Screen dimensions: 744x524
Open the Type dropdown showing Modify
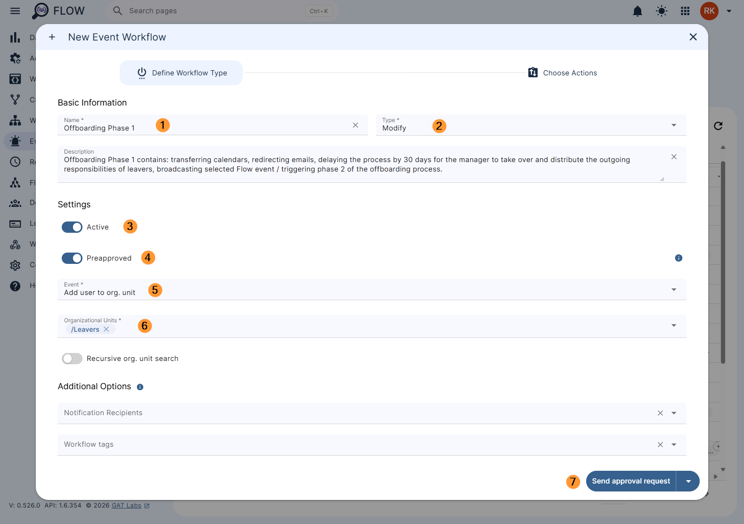point(531,125)
